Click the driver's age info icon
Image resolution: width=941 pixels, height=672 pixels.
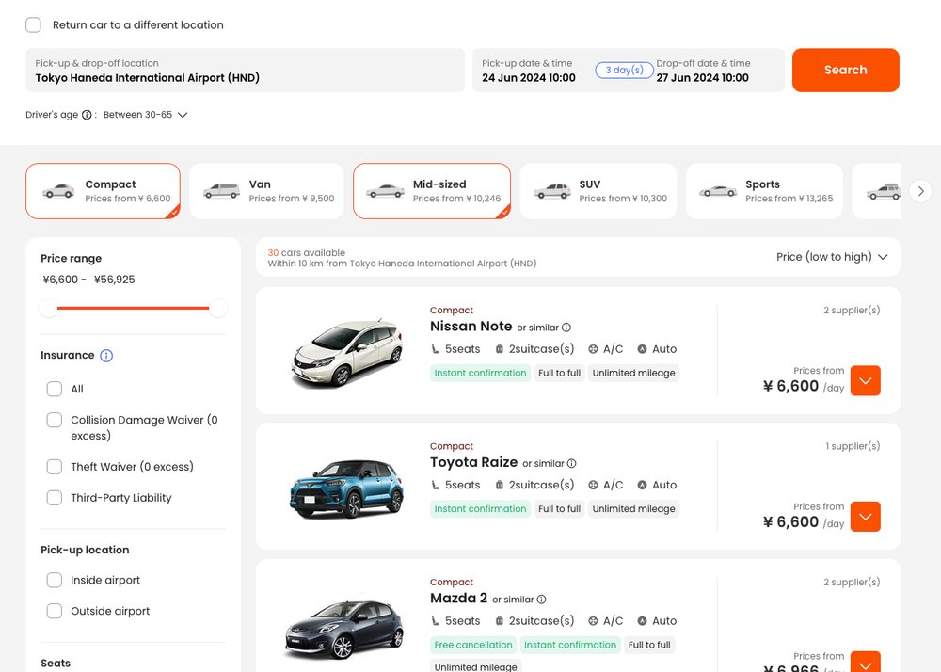pos(86,114)
